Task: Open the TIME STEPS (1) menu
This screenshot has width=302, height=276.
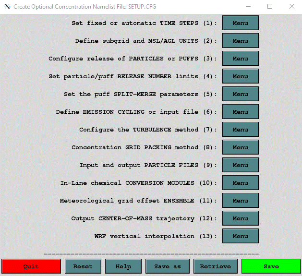Action: [240, 23]
